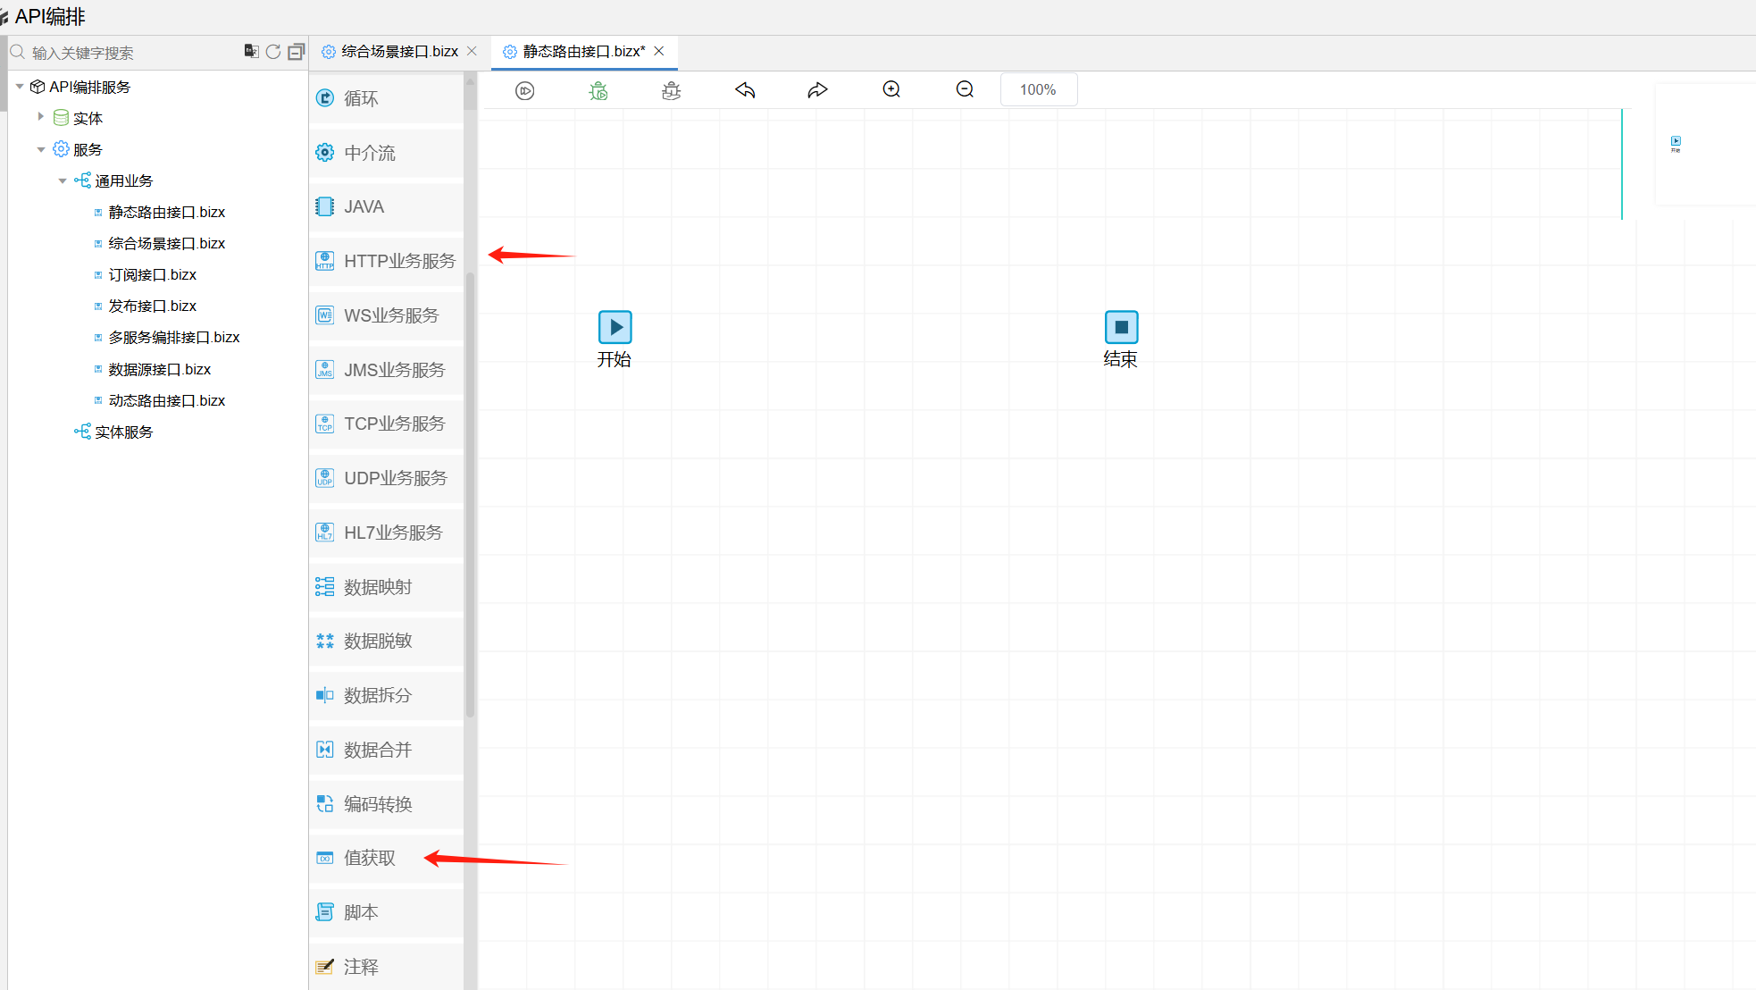This screenshot has width=1756, height=990.
Task: Select HTTP业务服务 component in palette
Action: click(x=387, y=261)
